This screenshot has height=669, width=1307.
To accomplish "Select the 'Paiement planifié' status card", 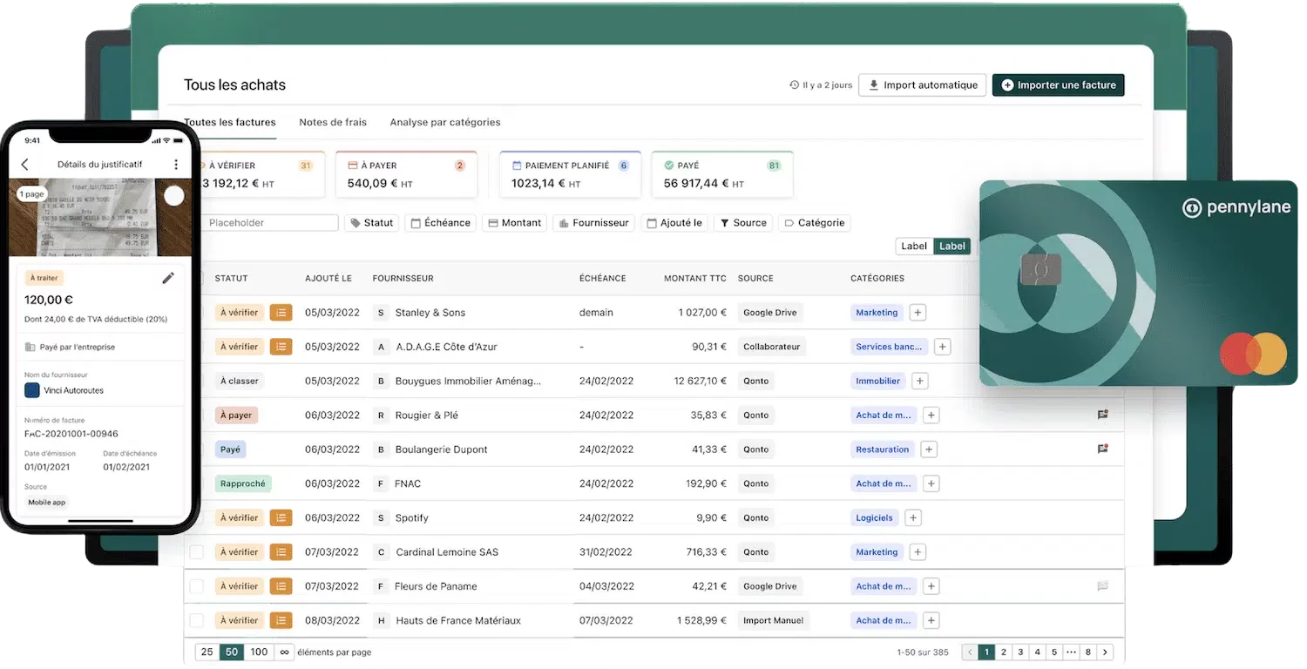I will point(571,174).
